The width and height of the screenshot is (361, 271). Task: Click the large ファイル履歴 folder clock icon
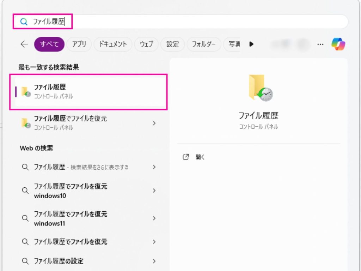tap(261, 88)
